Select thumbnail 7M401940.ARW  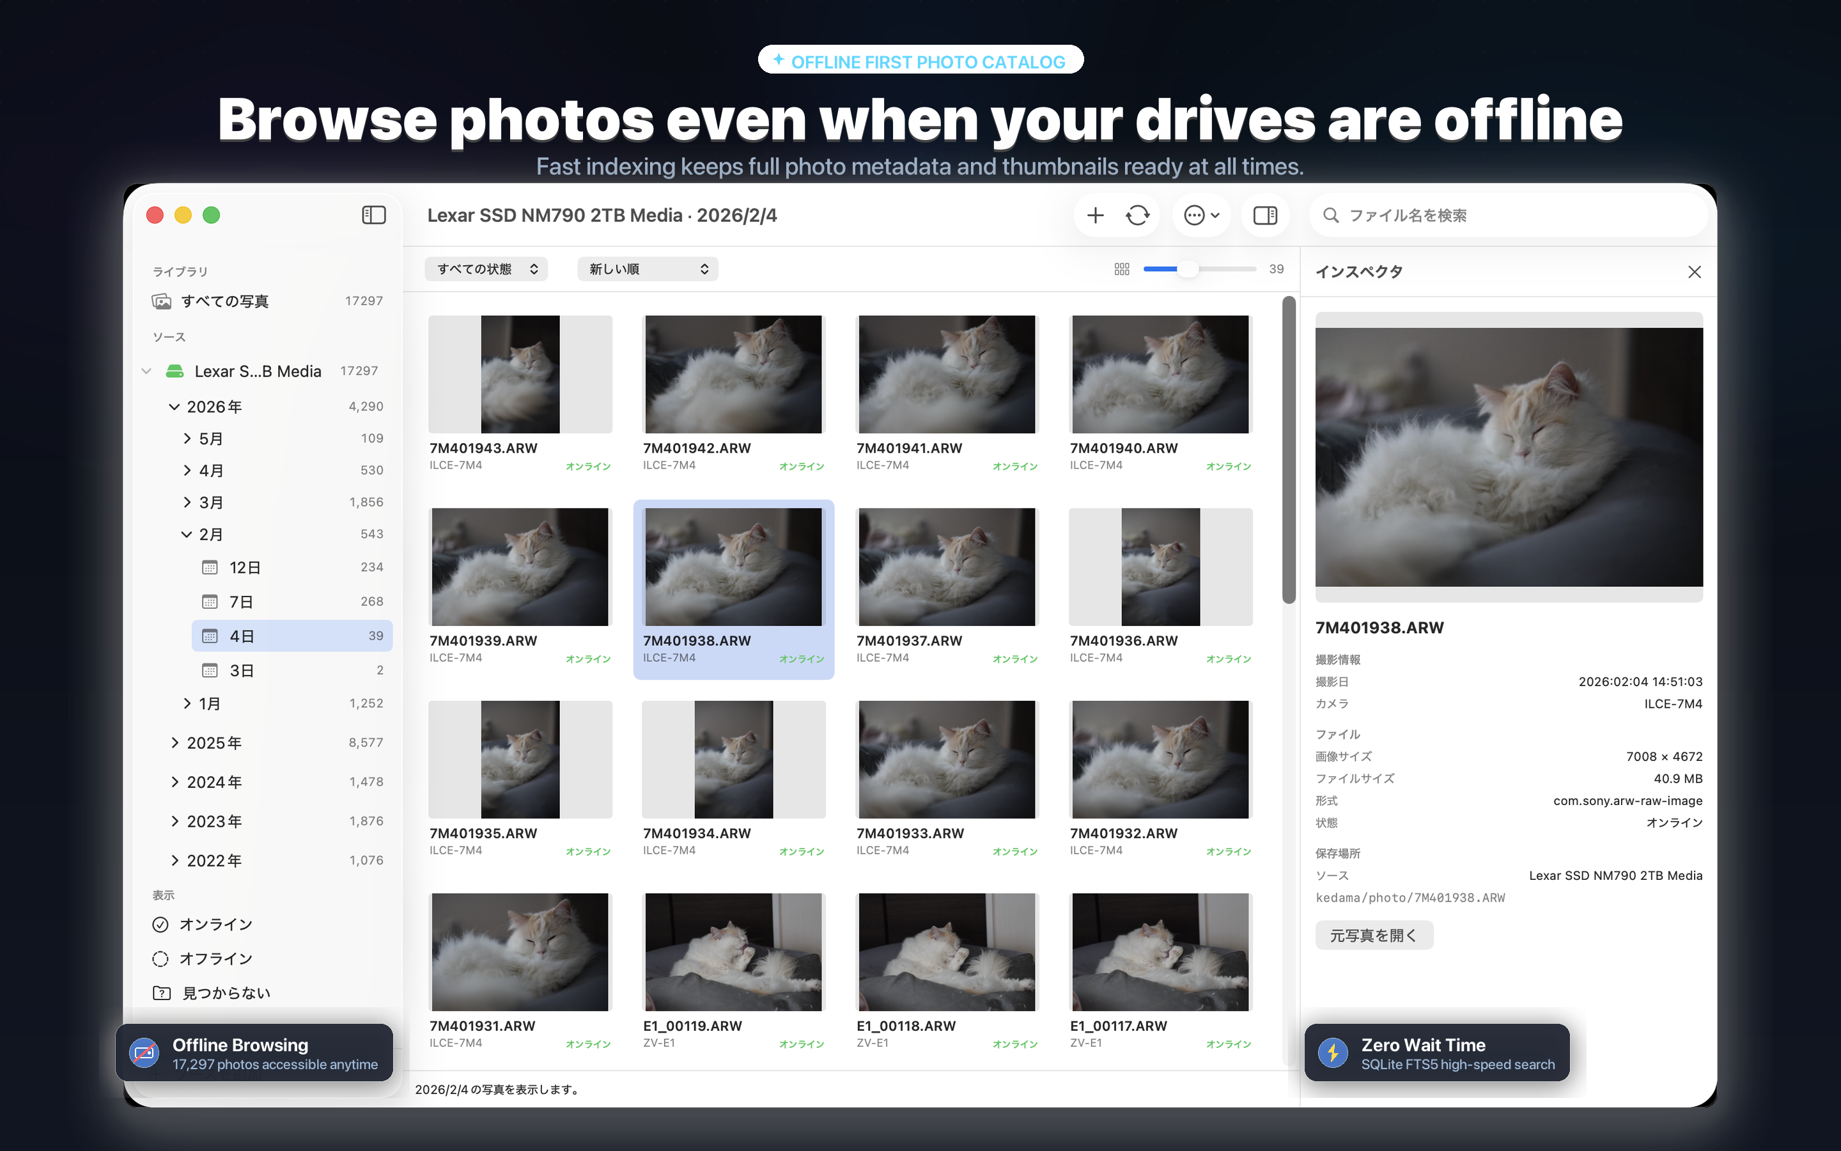1160,375
